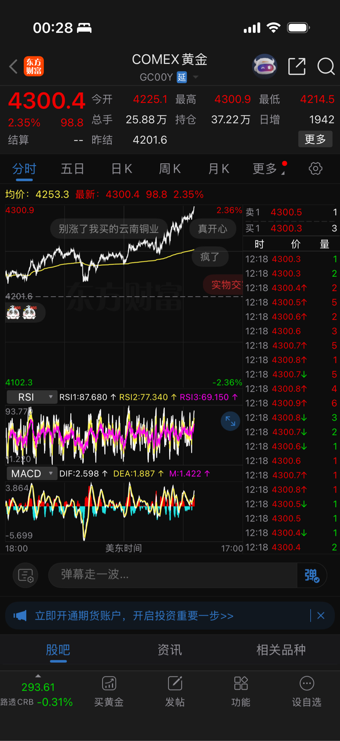Switch to the 日K tab
This screenshot has width=340, height=741.
(x=121, y=169)
